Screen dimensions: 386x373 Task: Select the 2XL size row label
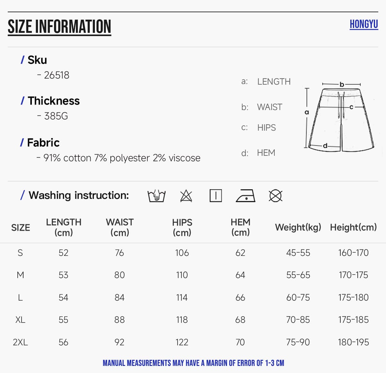point(20,342)
